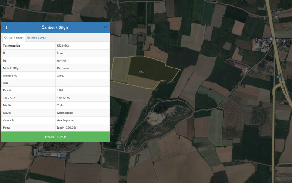The width and height of the screenshot is (292, 183).
Task: Select the Mahalle/Köy value Buruncuk
Action: tap(64, 68)
